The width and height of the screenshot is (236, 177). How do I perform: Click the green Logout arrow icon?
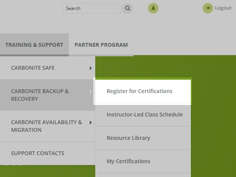(208, 8)
